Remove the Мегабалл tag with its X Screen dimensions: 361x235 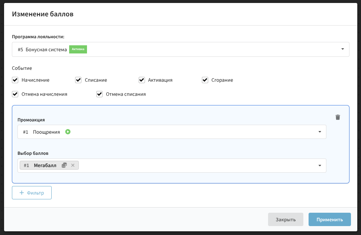73,166
